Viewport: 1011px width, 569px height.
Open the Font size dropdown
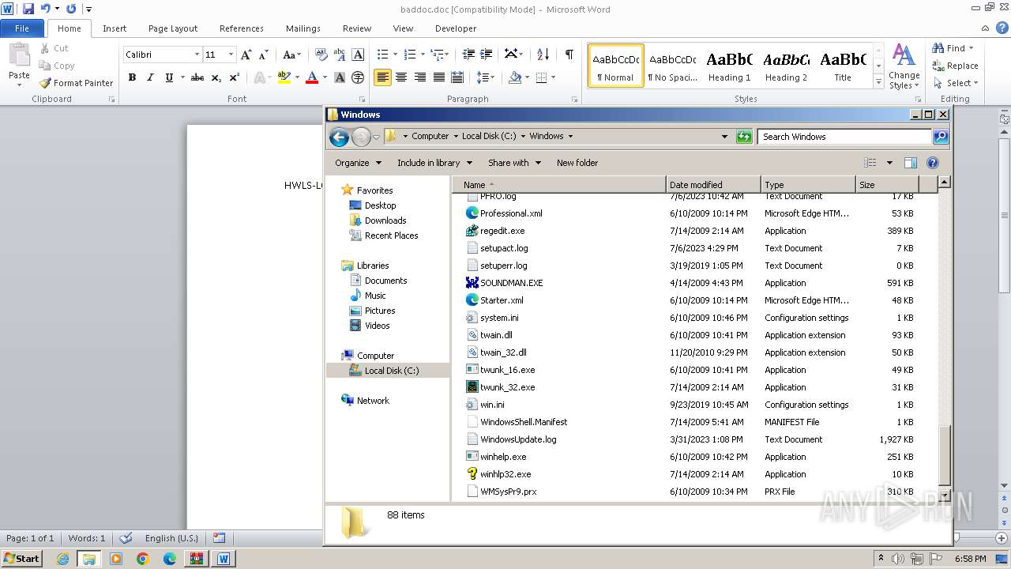(x=231, y=55)
